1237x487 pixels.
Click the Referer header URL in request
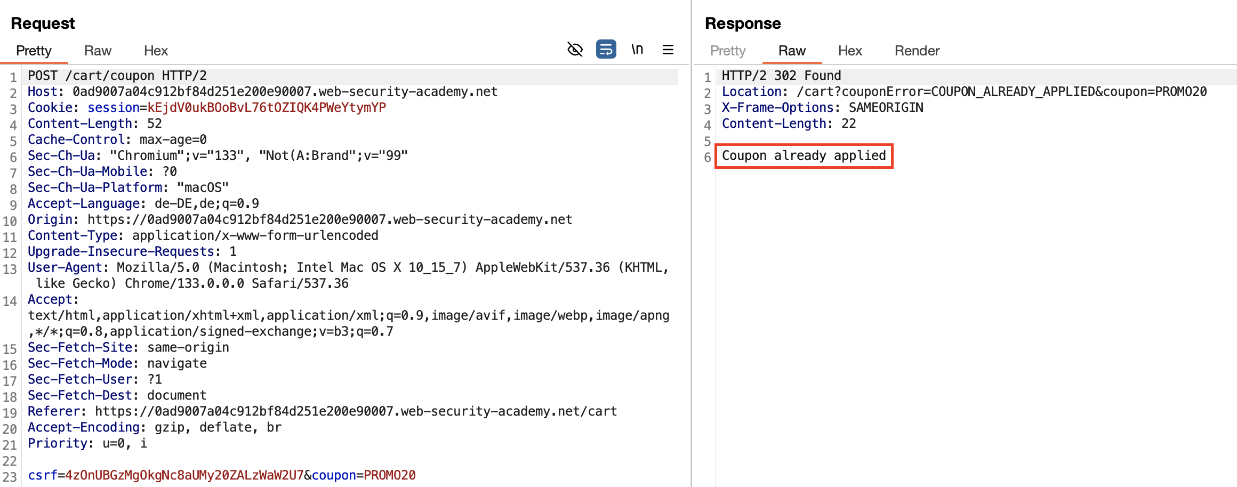[356, 411]
